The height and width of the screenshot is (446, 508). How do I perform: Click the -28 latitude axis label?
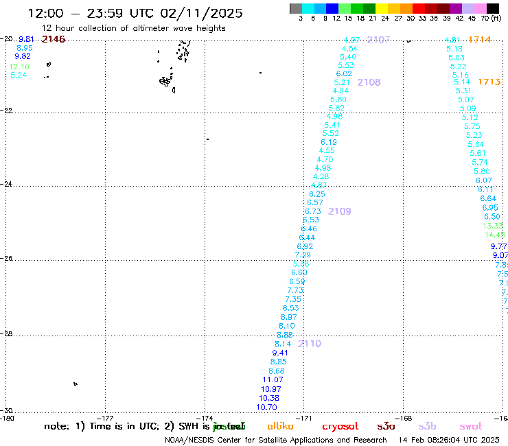click(6, 333)
